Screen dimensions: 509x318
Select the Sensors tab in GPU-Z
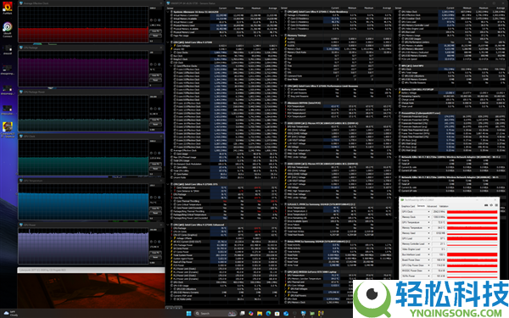(x=421, y=206)
